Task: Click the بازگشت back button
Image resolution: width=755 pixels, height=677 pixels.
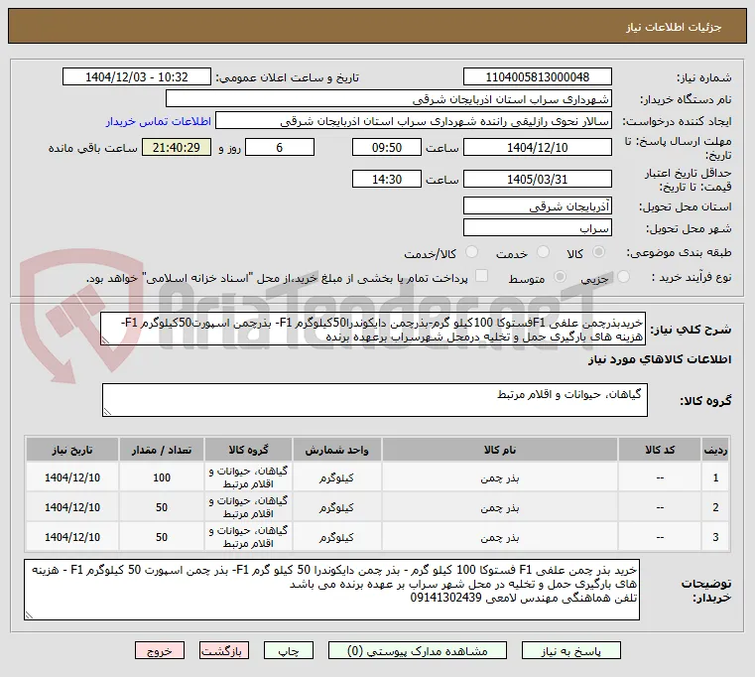Action: click(224, 651)
